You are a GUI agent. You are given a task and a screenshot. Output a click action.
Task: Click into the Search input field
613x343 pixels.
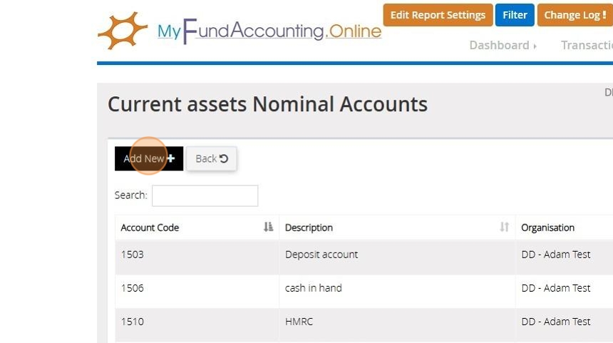click(205, 195)
